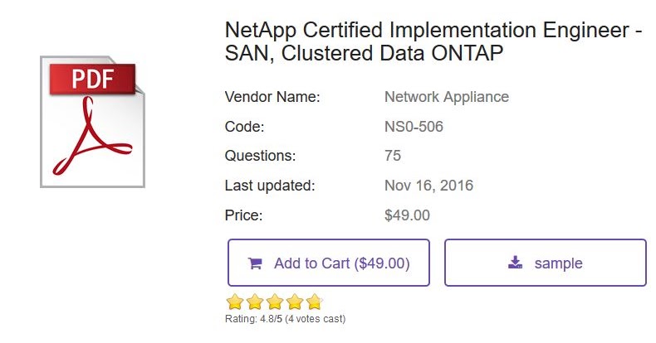Give five stars with the last star
The width and height of the screenshot is (656, 343).
pos(313,302)
